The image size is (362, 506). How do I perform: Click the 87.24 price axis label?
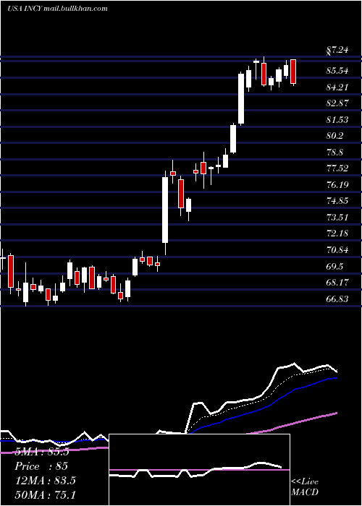(x=337, y=50)
